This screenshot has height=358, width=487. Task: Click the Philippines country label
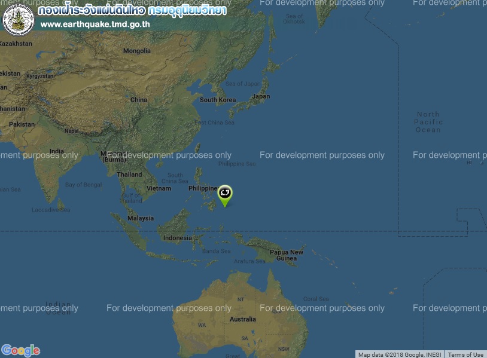(x=203, y=188)
